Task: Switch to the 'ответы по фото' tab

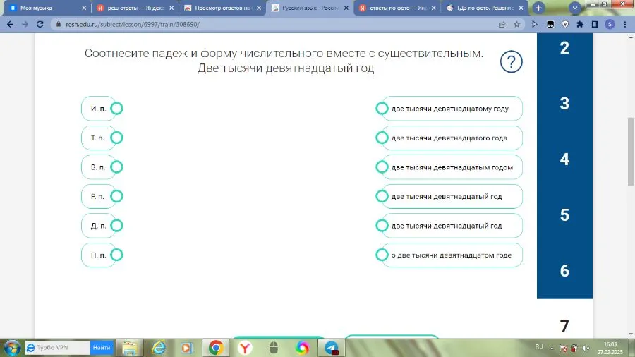Action: click(x=397, y=8)
